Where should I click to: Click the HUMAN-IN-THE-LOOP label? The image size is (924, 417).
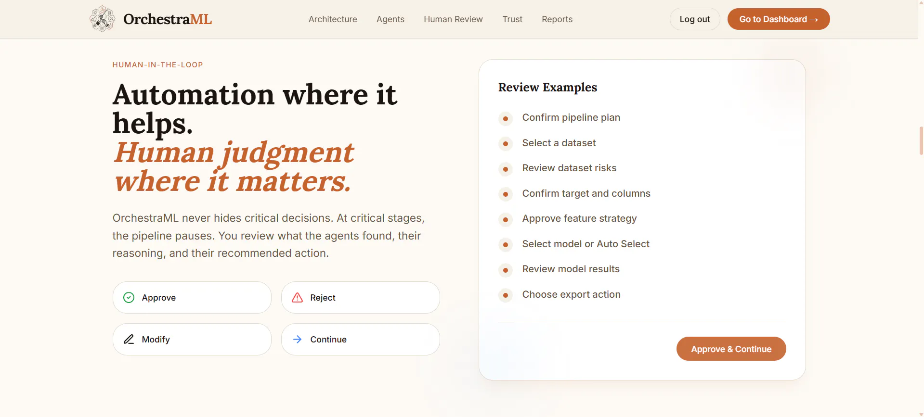pyautogui.click(x=157, y=65)
